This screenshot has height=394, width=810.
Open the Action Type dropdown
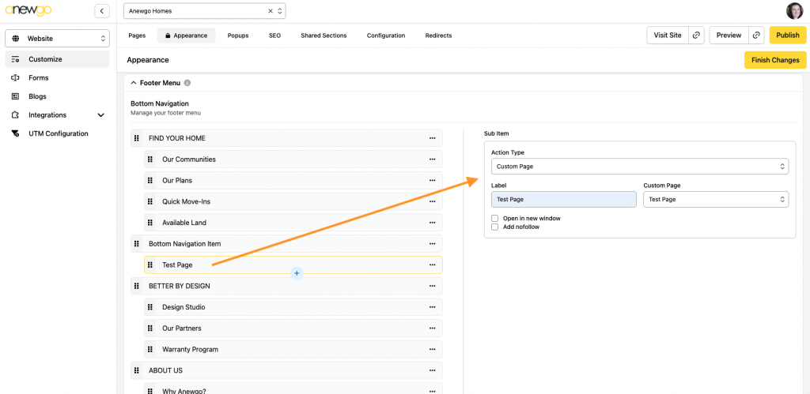point(639,167)
